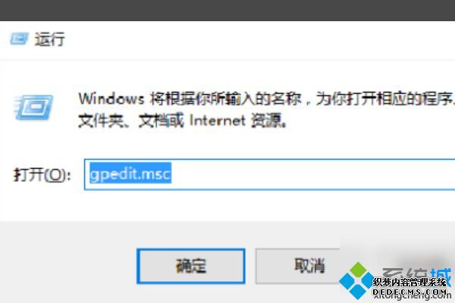Click the blue-green diamond watermark logo
The image size is (455, 303).
[x=357, y=280]
